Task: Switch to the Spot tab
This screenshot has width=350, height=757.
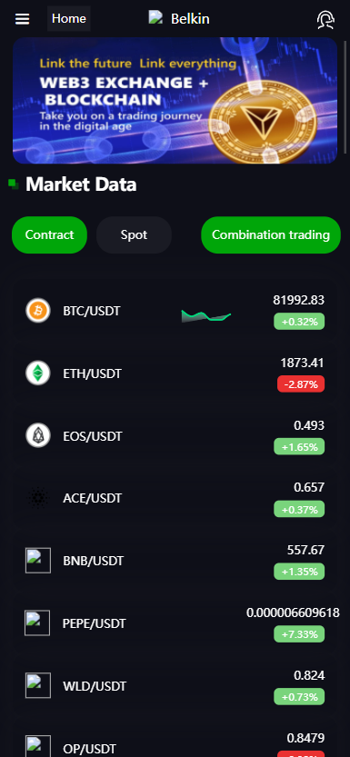Action: [x=134, y=235]
